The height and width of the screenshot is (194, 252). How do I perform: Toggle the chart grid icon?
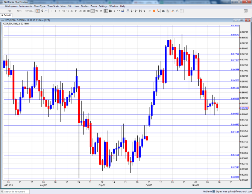pos(110,11)
